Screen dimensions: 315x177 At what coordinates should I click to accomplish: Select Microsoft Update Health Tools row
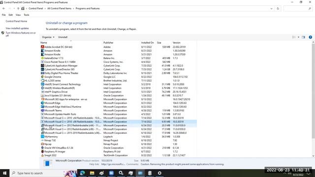[118, 114]
